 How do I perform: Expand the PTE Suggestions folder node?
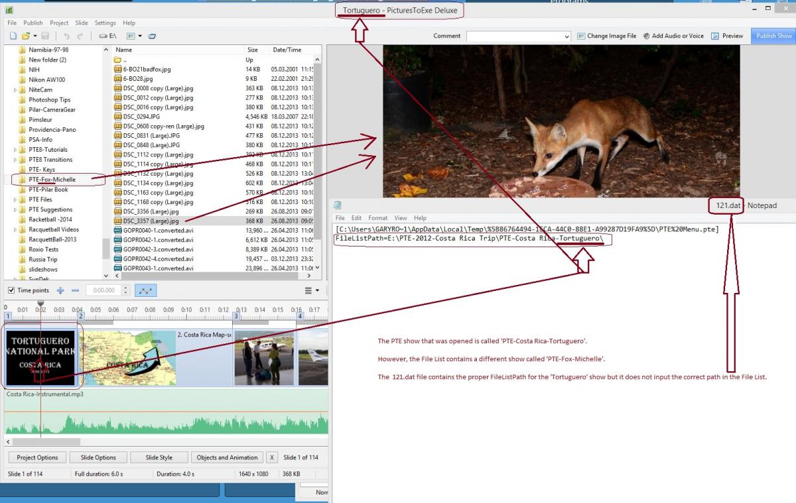[x=15, y=209]
